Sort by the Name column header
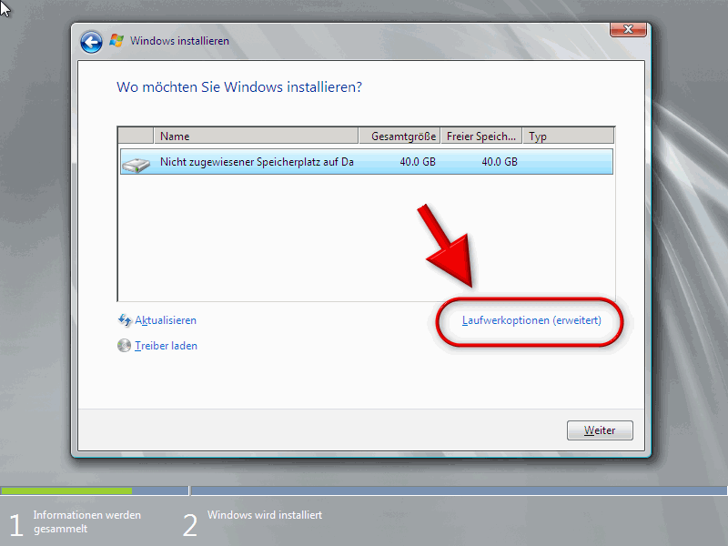This screenshot has width=728, height=546. [x=257, y=136]
